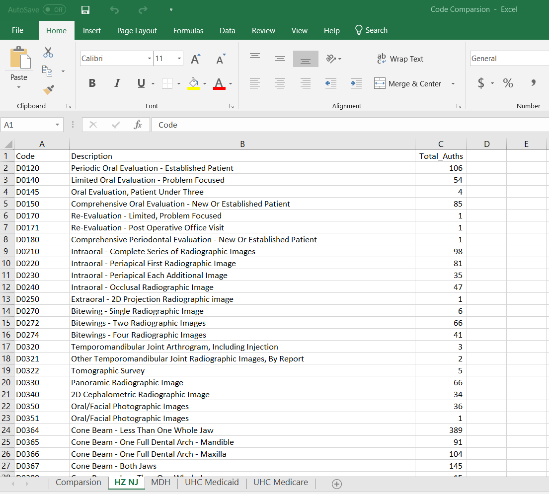This screenshot has height=494, width=549.
Task: Save the workbook via Quick Access toolbar
Action: 85,9
